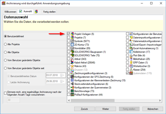166x114 pixels.
Task: Click the SOLIDWORKS Baugruppen icon
Action: (x=72, y=52)
